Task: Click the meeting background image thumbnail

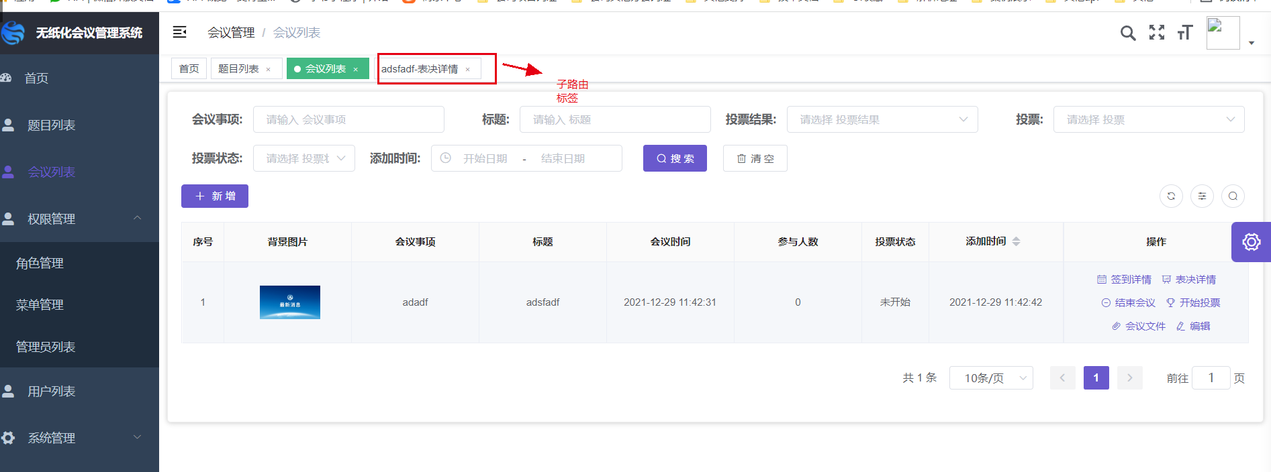Action: tap(290, 302)
